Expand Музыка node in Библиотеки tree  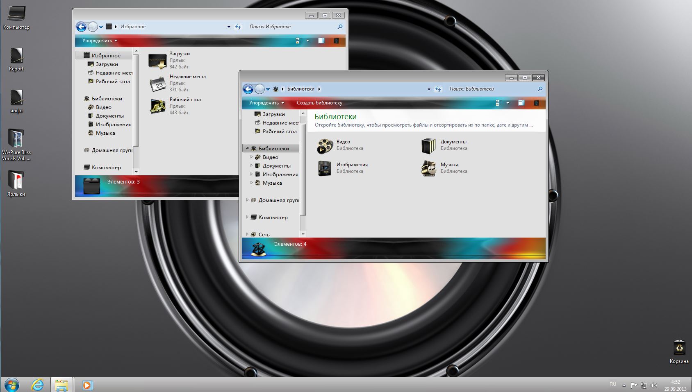click(251, 183)
